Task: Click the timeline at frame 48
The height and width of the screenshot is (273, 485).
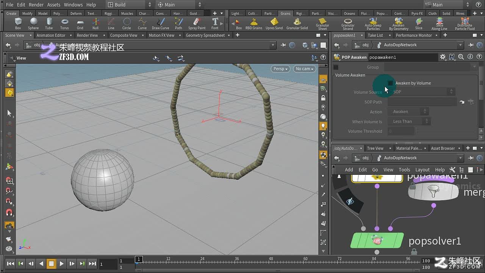Action: 271,261
